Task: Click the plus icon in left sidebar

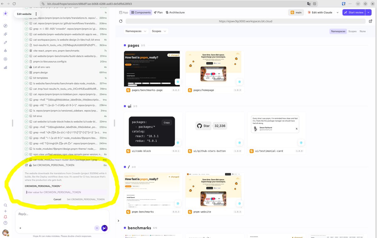Action: [x=5, y=211]
